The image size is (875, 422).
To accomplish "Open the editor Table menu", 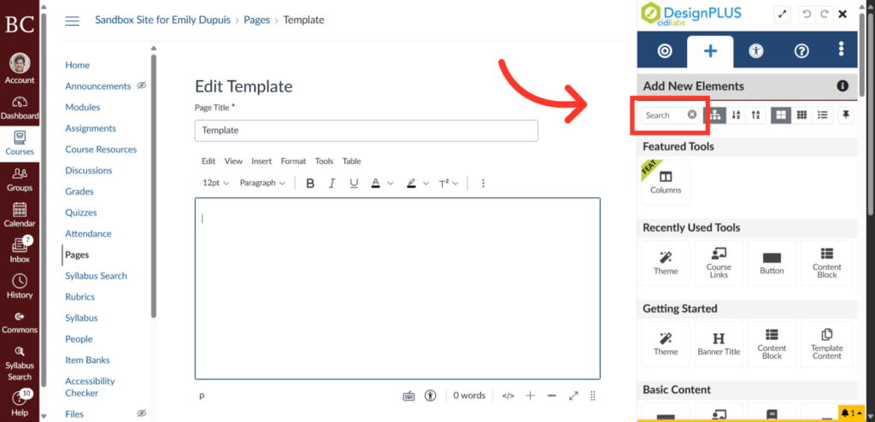I will point(351,161).
